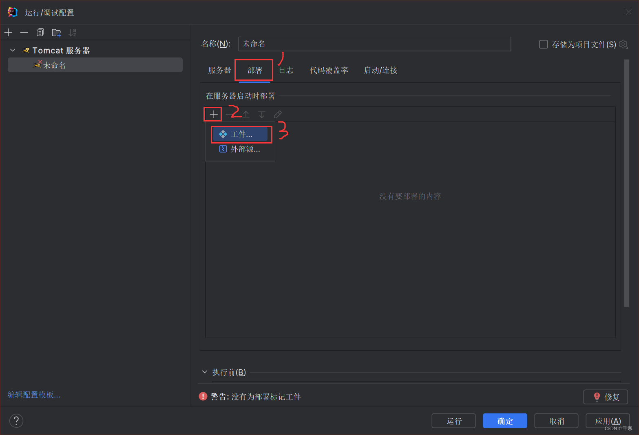
Task: Copy the current configuration
Action: coord(40,32)
